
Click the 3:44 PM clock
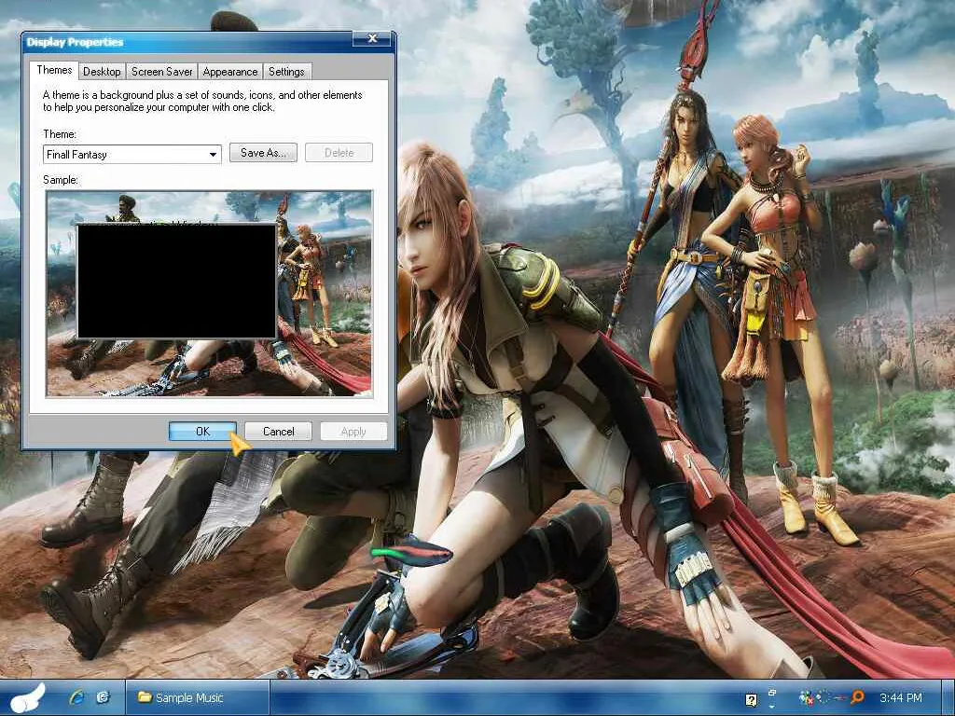coord(901,697)
